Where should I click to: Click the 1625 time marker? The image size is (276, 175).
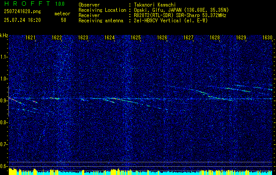[136, 37]
